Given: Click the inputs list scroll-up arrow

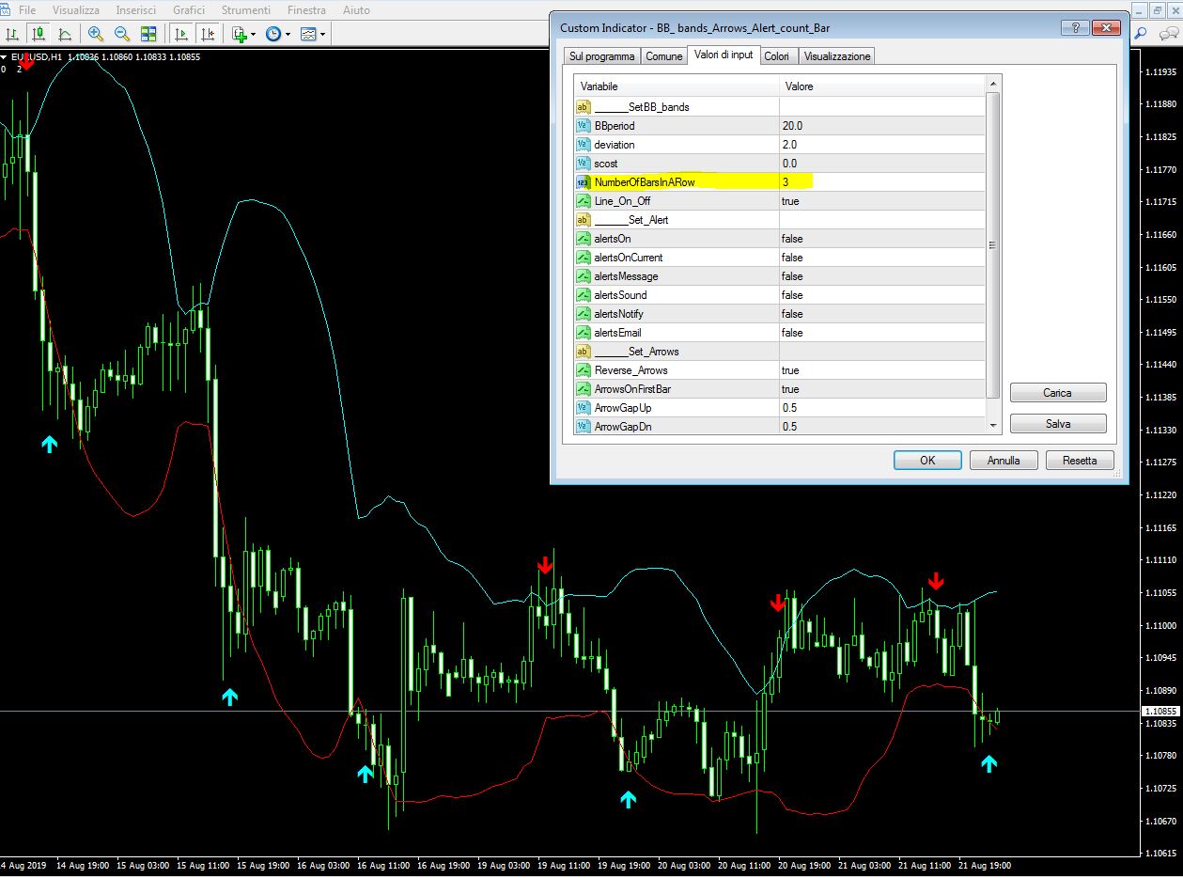Looking at the screenshot, I should (x=993, y=85).
